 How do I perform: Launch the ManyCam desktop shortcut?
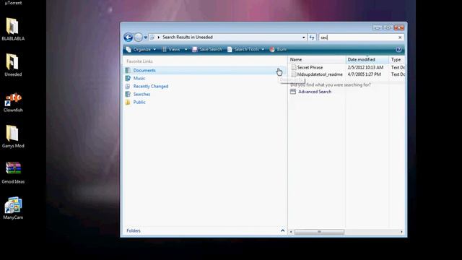click(13, 205)
